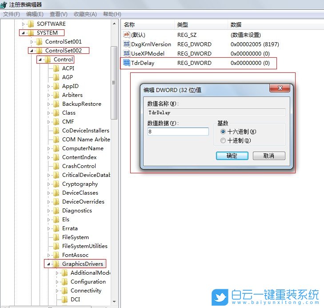Click the GraphicsDrivers folder icon
This screenshot has height=308, width=324.
click(x=56, y=264)
